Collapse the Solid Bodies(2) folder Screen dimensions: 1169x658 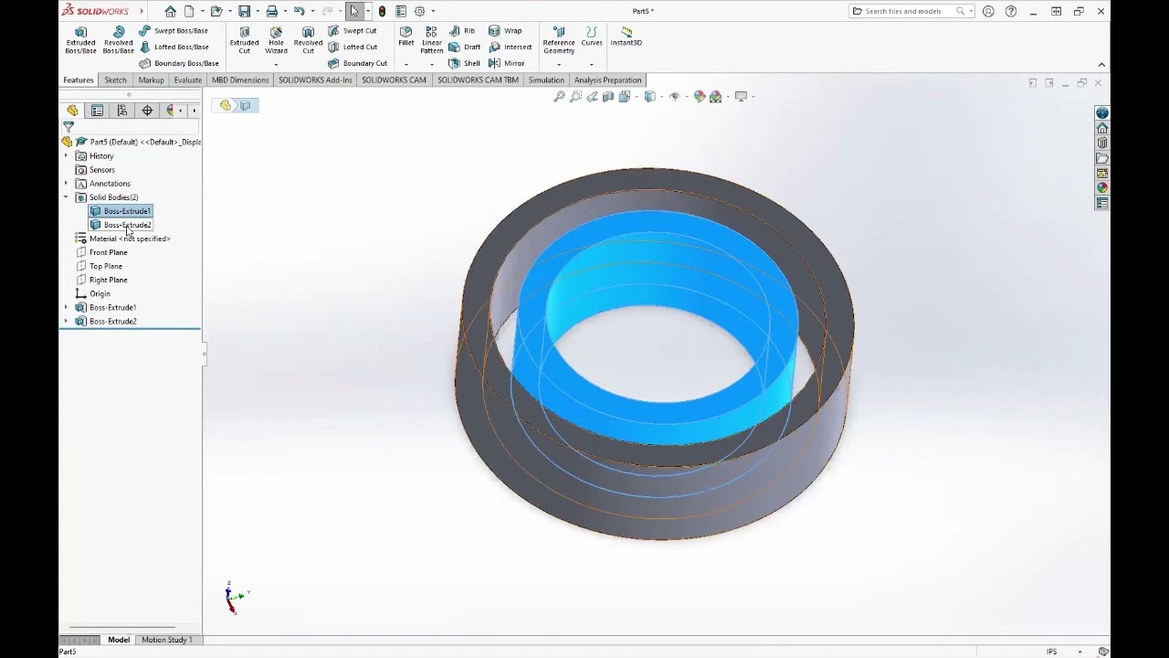pyautogui.click(x=66, y=197)
